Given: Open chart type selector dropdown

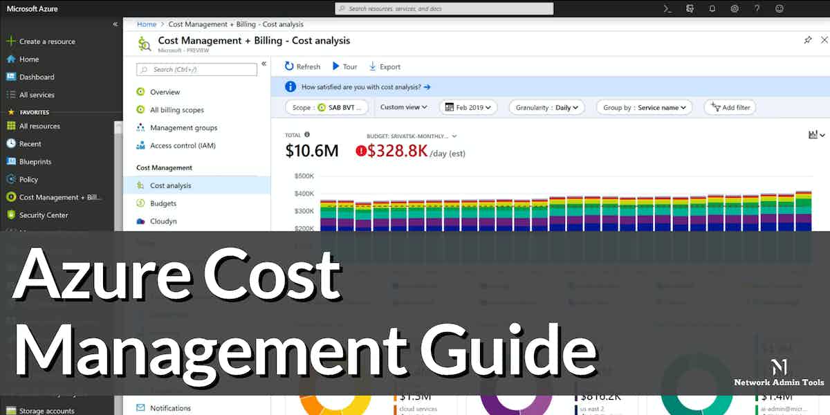Looking at the screenshot, I should [x=817, y=135].
